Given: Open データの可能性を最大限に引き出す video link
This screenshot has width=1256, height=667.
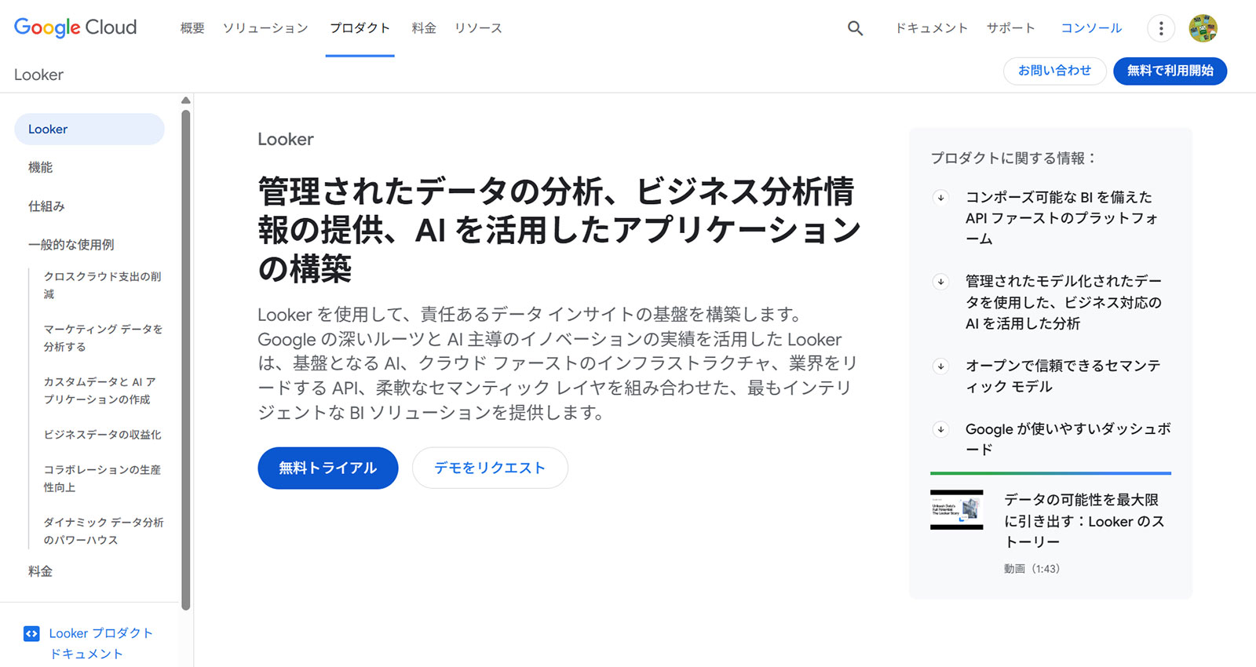Looking at the screenshot, I should pos(1084,521).
